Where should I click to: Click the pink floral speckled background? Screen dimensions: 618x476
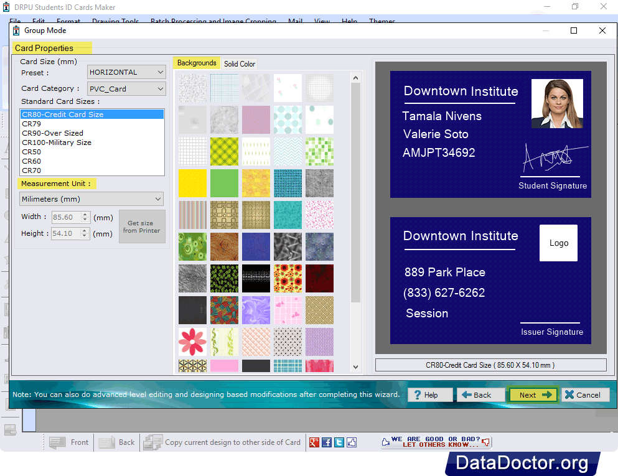320,215
